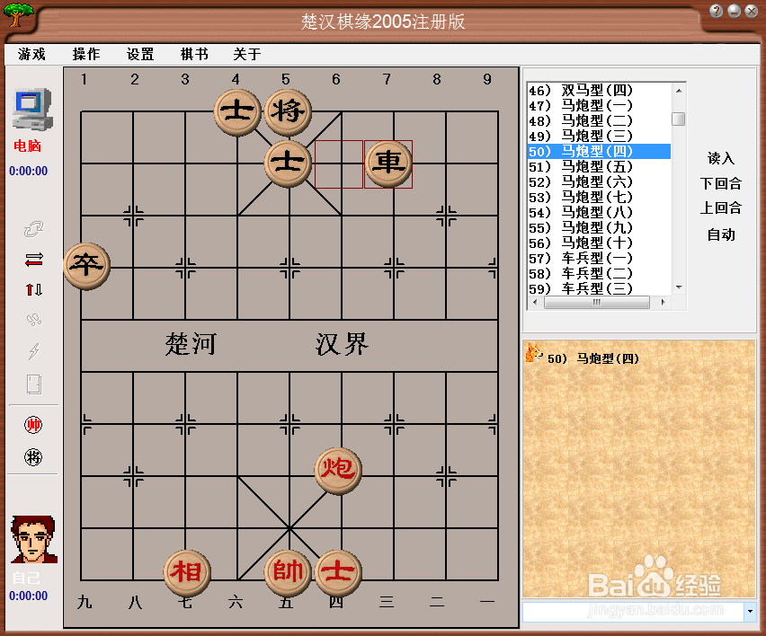Click the horizontal swap arrows icon

33,260
